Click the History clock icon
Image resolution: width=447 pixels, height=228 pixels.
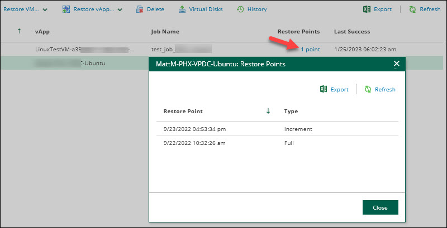pos(240,9)
